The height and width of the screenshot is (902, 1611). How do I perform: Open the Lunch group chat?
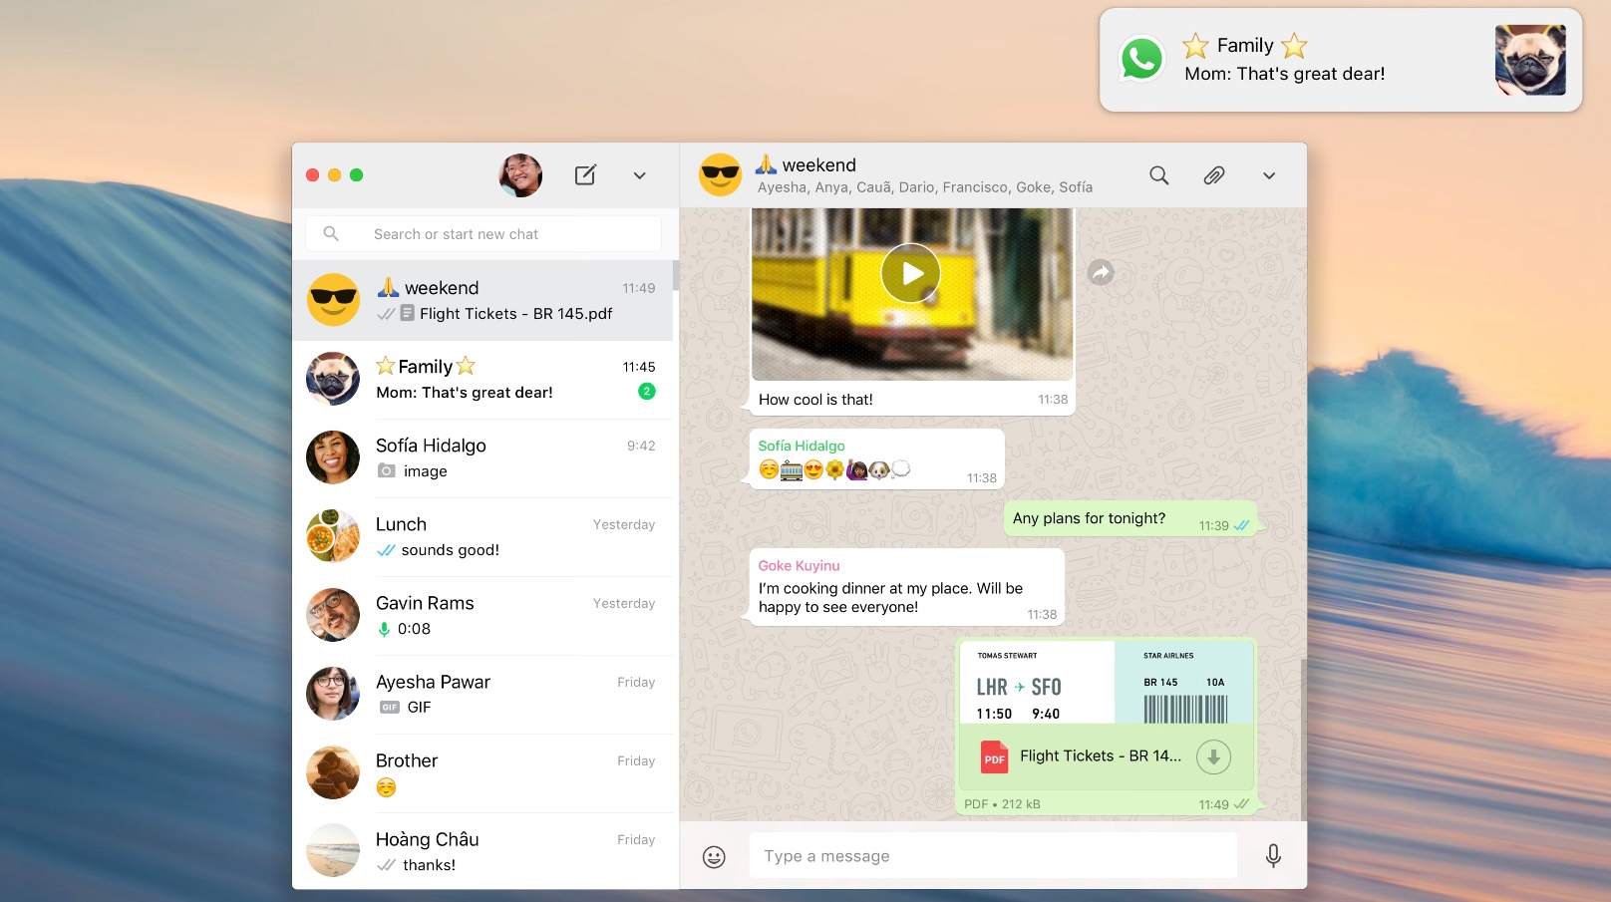click(483, 537)
